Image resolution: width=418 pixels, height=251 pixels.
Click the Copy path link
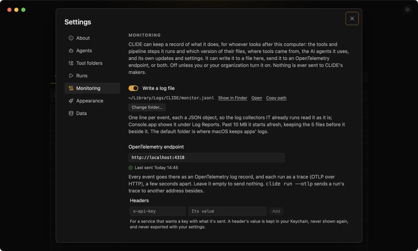pos(276,98)
